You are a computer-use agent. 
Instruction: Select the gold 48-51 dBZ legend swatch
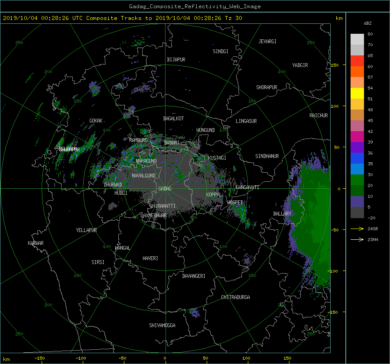pyautogui.click(x=357, y=104)
